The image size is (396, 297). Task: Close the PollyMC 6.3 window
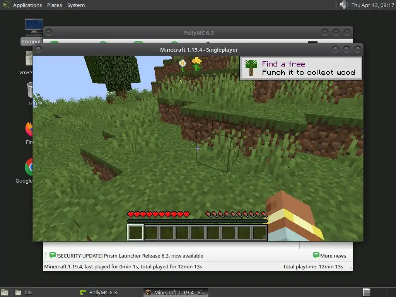(x=347, y=32)
